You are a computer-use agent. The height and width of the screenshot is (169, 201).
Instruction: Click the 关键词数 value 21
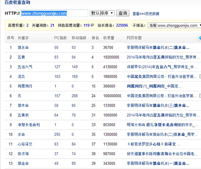[x=52, y=25]
